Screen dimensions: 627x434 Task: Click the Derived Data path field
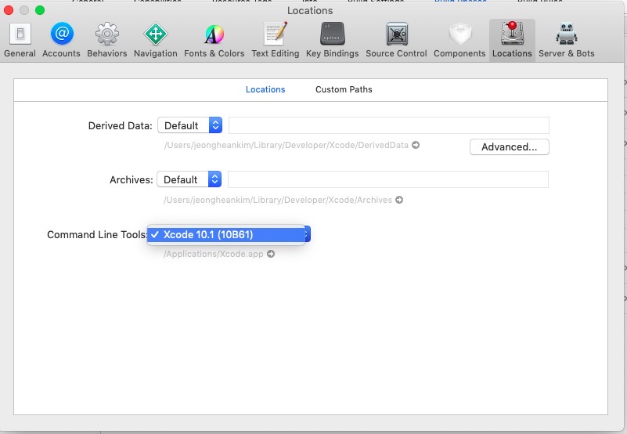point(389,125)
